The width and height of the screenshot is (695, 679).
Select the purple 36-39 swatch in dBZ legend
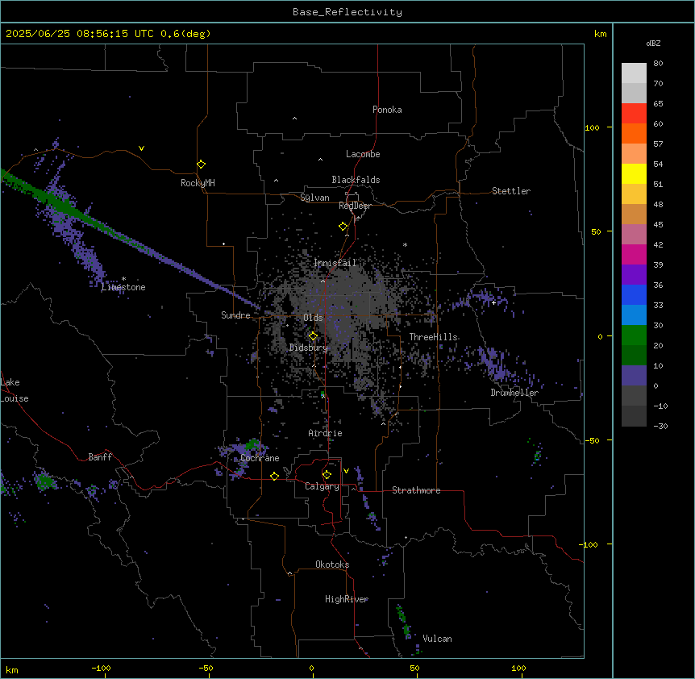tap(634, 275)
